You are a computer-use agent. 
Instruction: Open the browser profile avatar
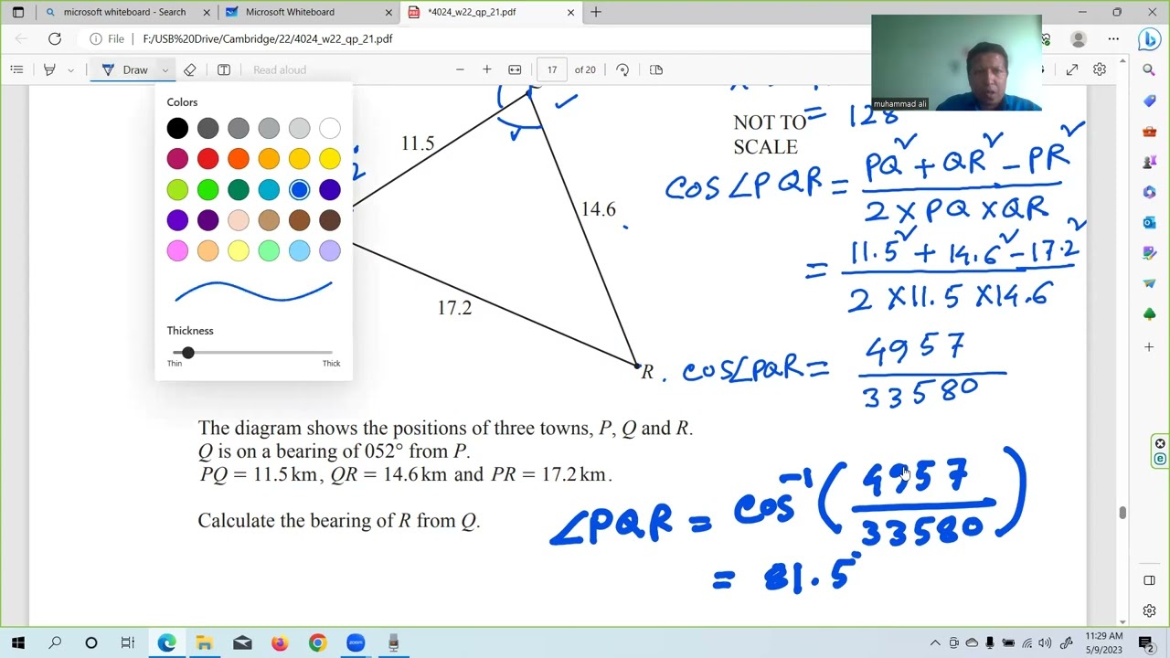pos(1079,38)
